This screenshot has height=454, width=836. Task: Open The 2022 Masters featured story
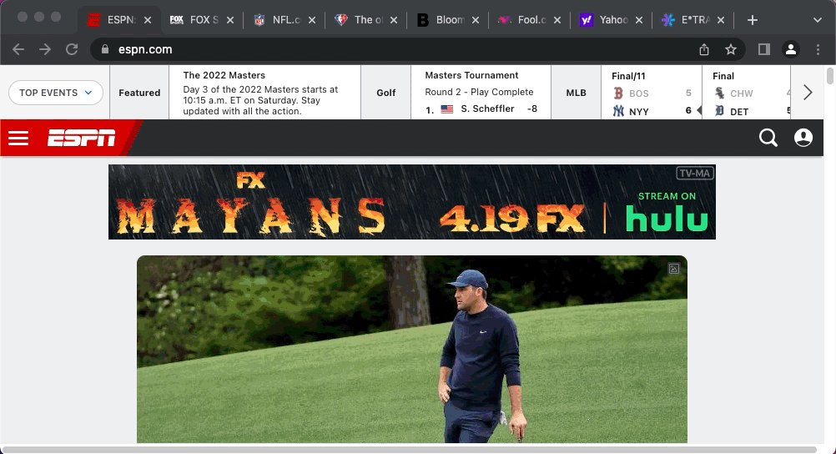tap(265, 93)
